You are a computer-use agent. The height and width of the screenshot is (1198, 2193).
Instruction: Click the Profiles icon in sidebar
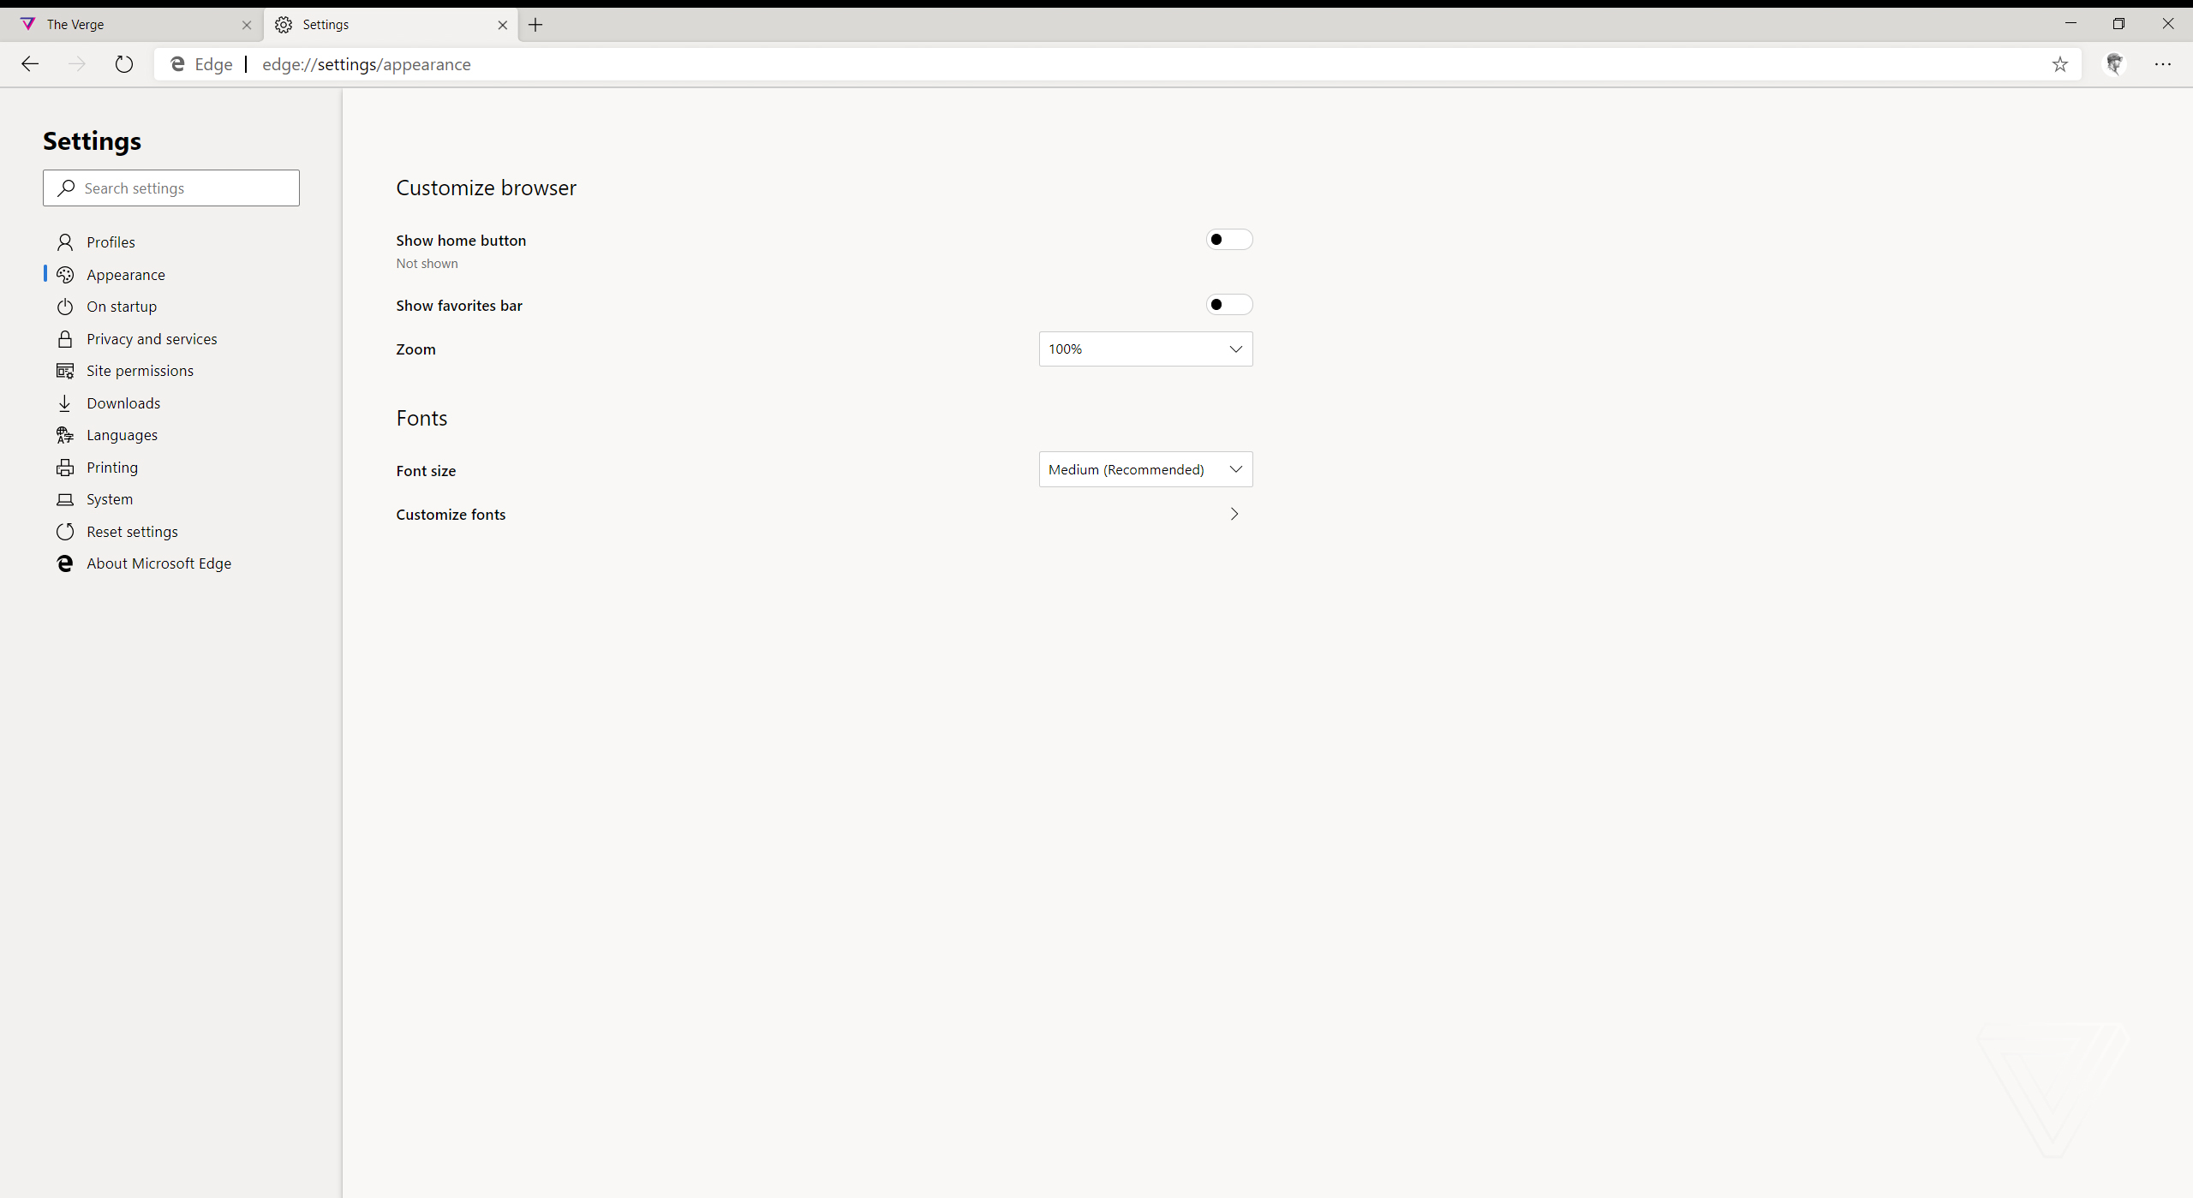point(65,241)
